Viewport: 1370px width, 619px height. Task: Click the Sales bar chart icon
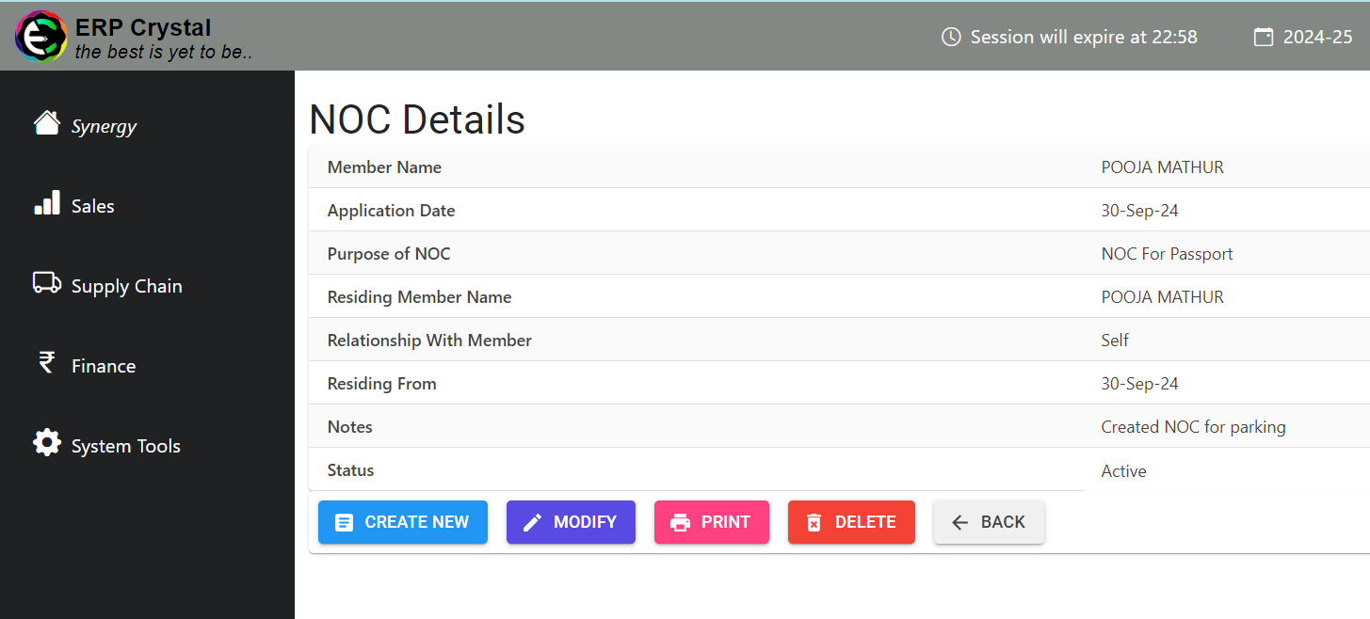pyautogui.click(x=46, y=203)
